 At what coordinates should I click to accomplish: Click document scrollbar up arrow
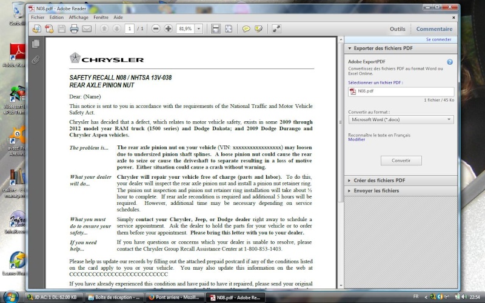(x=341, y=40)
